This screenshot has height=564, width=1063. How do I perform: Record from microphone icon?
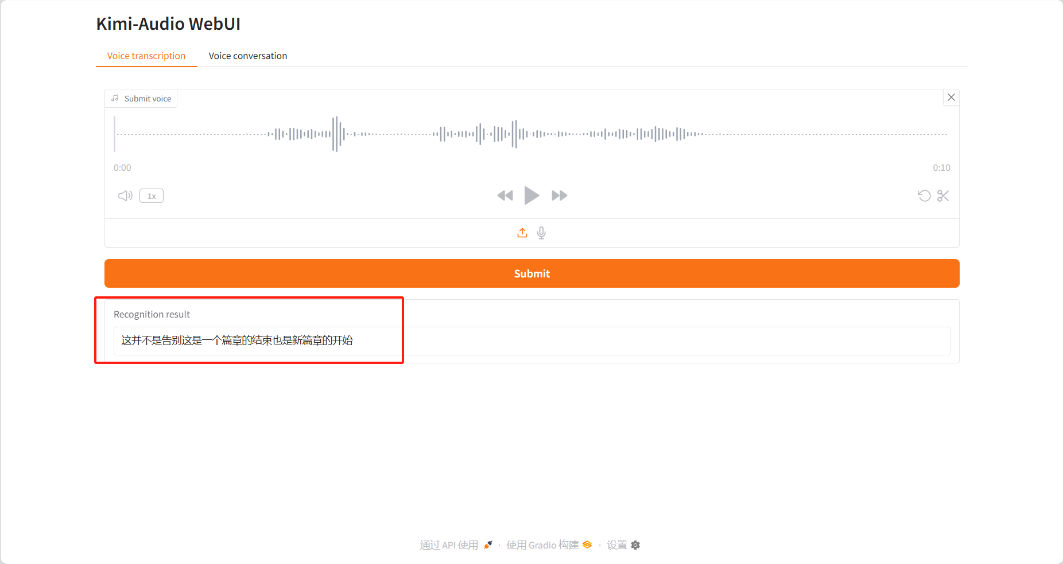[x=541, y=233]
